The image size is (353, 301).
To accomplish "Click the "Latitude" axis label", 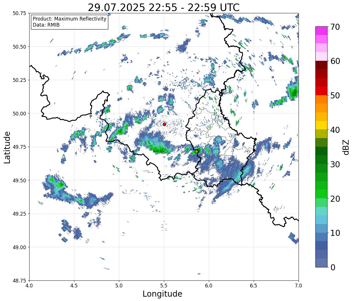I will tap(7, 147).
